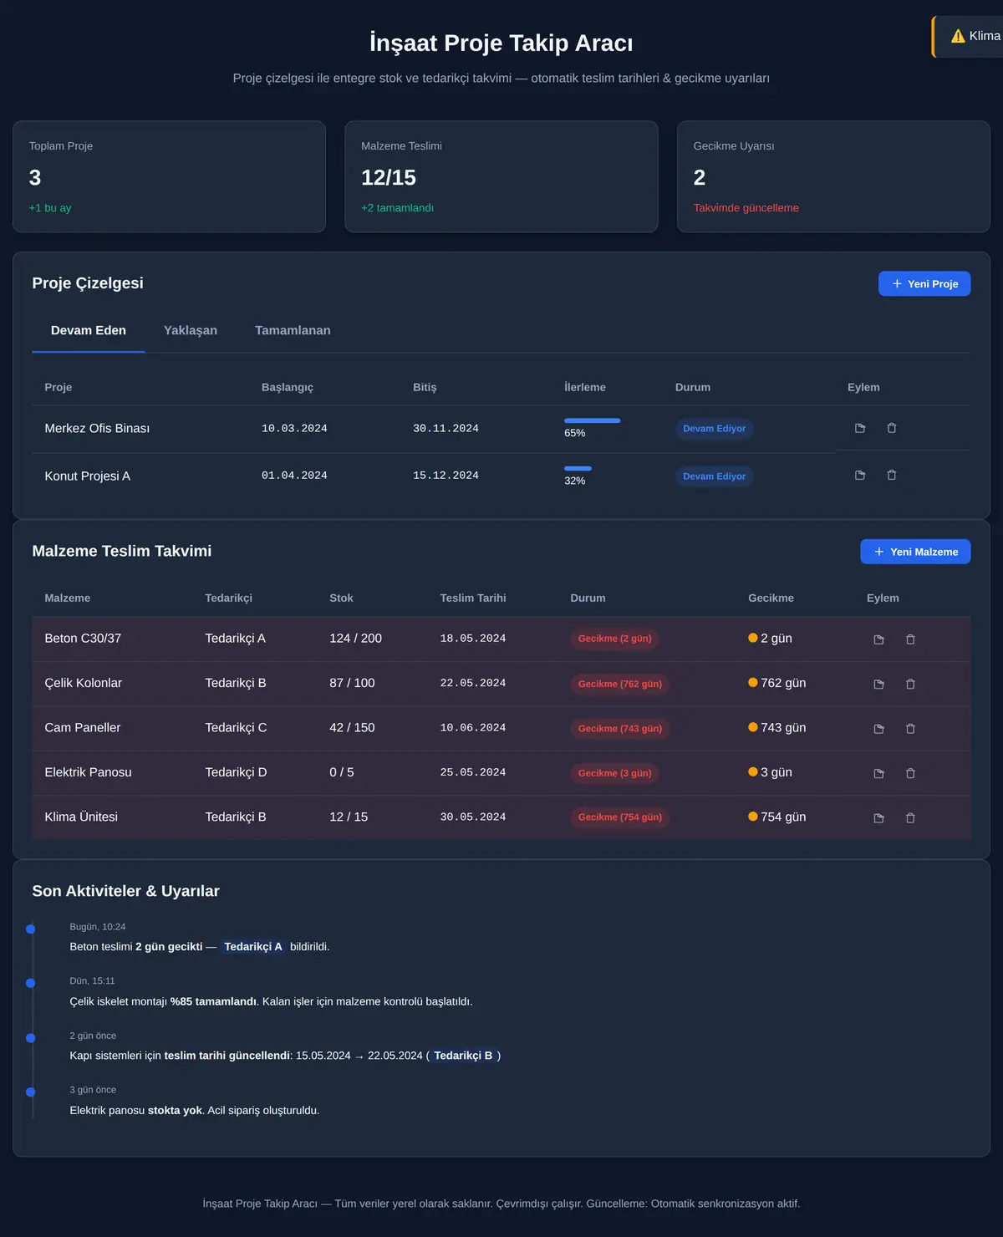Click Tedarikçi B tag in activity feed
The width and height of the screenshot is (1003, 1237).
click(x=463, y=1056)
